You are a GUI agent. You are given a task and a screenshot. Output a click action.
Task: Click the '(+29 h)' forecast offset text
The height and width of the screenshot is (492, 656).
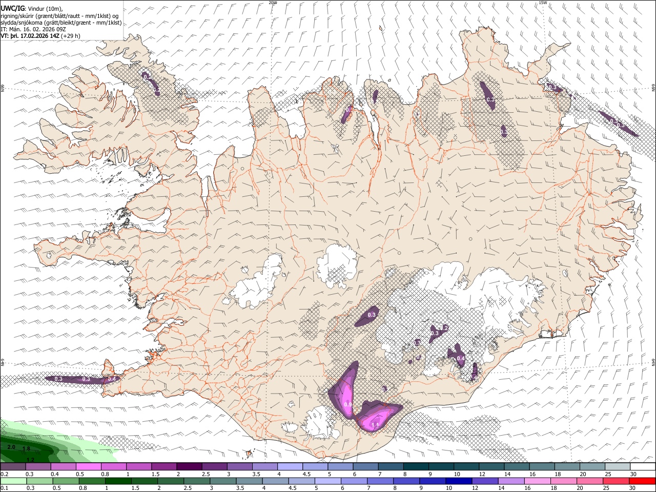point(71,36)
